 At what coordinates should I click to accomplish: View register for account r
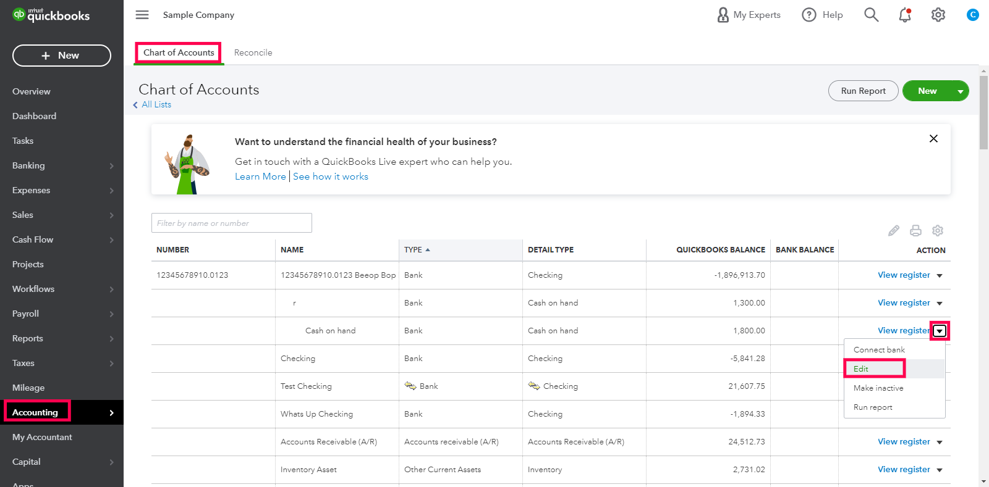(904, 303)
